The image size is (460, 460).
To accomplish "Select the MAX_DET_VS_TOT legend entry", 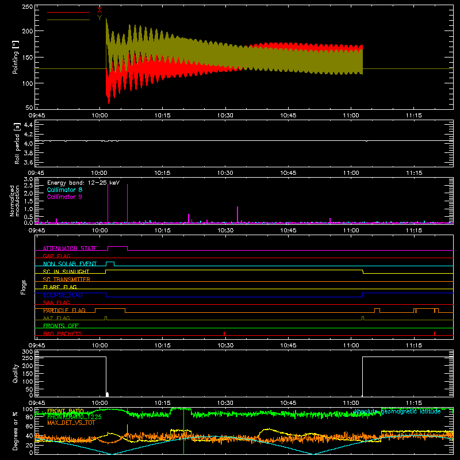I will 71,423.
